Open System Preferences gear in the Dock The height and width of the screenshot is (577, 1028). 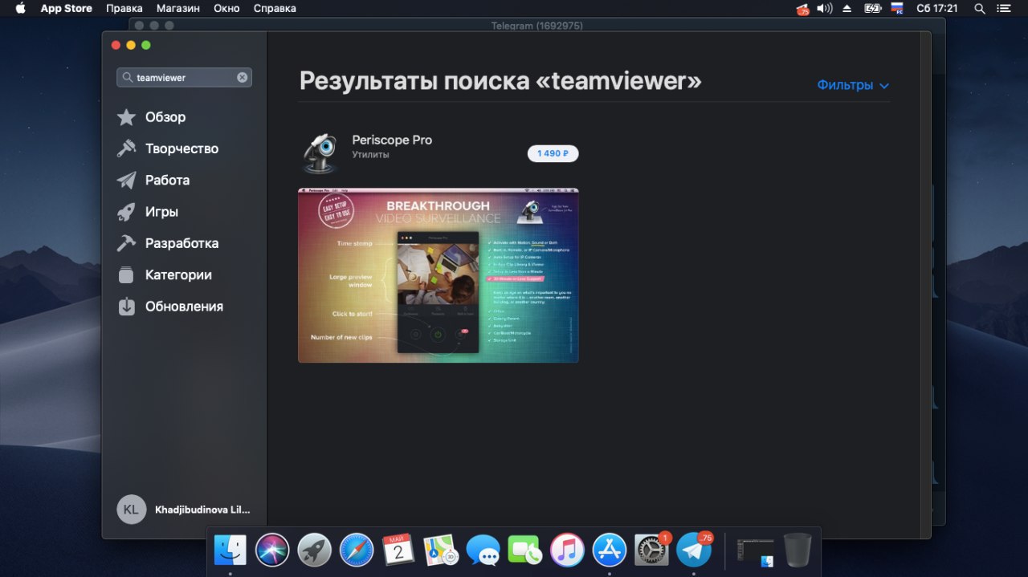point(651,551)
